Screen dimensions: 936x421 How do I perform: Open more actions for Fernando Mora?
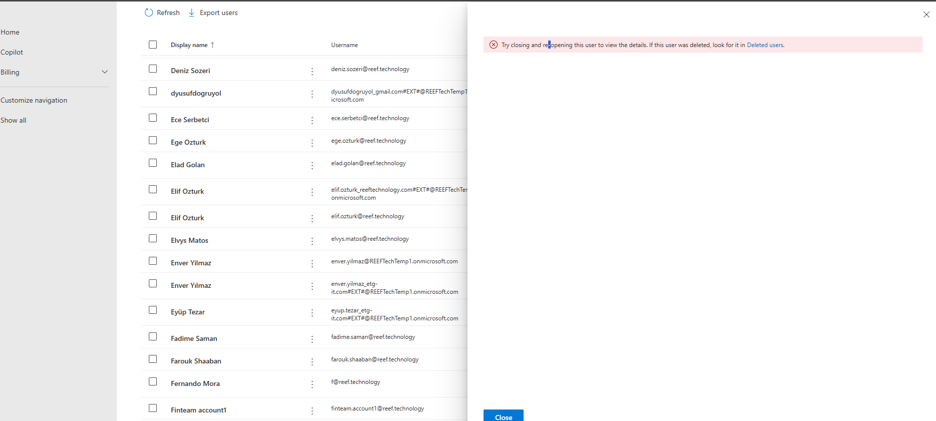(x=312, y=384)
